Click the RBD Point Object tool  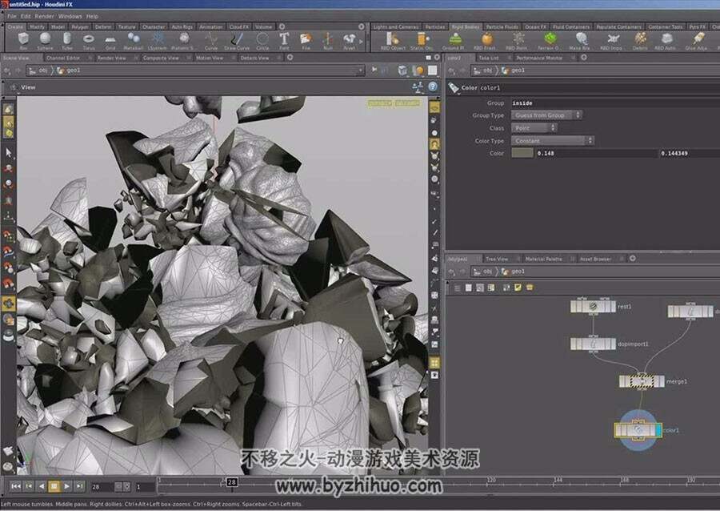pos(517,40)
